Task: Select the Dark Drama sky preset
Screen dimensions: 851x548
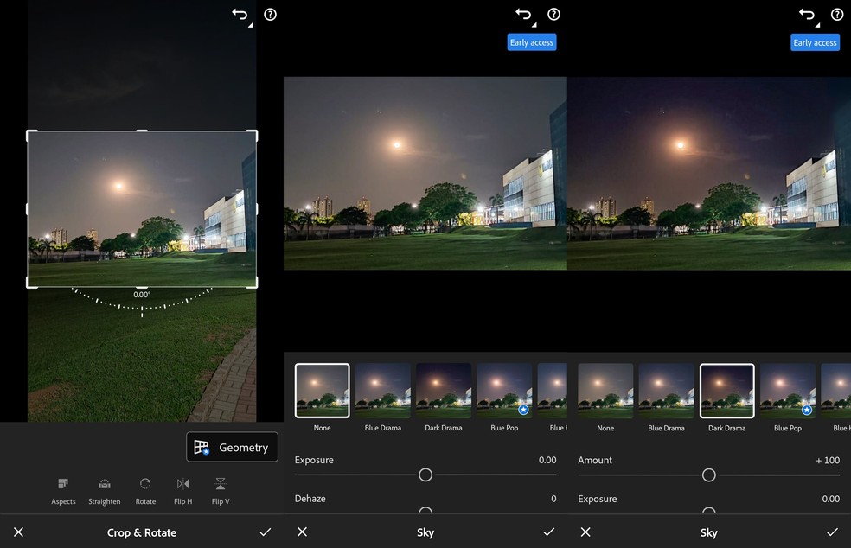Action: (443, 390)
